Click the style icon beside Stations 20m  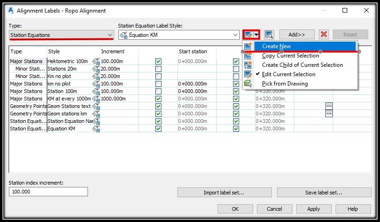[x=96, y=69]
